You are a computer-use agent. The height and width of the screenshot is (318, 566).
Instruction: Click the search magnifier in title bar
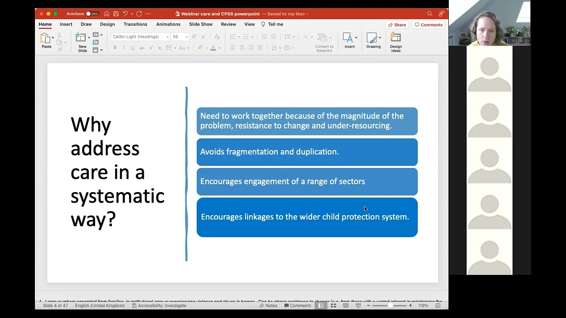429,14
